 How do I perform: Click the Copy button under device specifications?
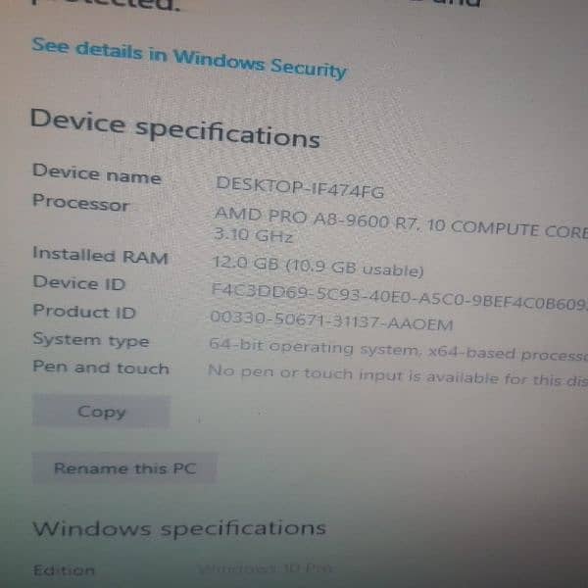101,412
